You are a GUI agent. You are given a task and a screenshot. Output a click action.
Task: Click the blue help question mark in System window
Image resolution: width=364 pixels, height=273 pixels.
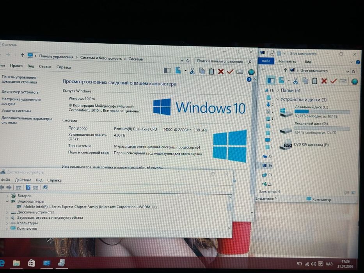click(x=249, y=80)
